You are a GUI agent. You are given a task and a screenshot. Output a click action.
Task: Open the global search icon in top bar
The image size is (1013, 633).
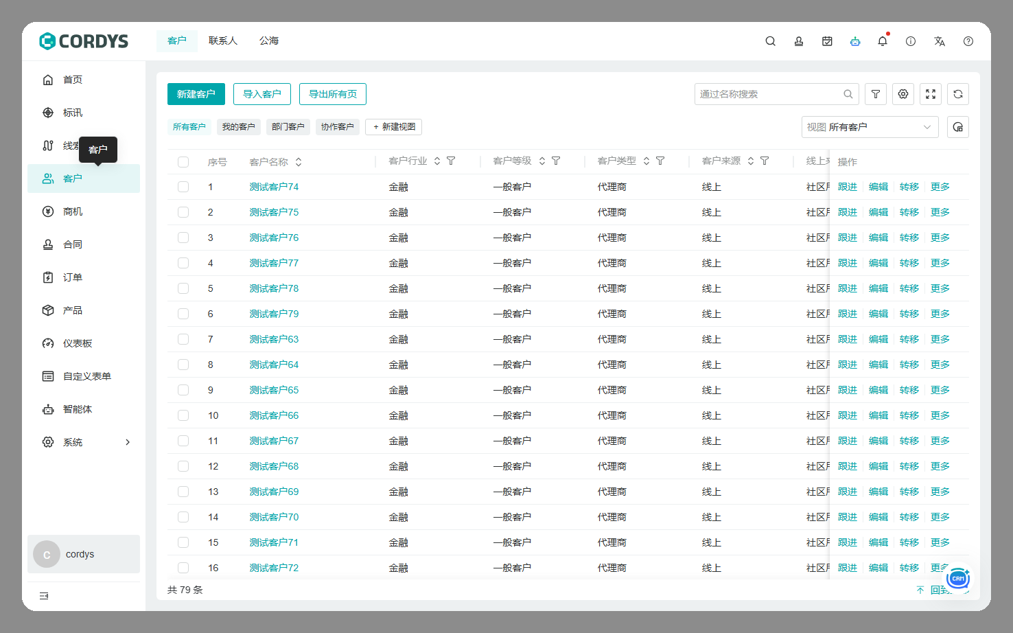[771, 41]
